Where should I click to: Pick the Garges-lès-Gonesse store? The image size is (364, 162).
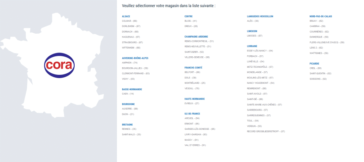coord(200,129)
